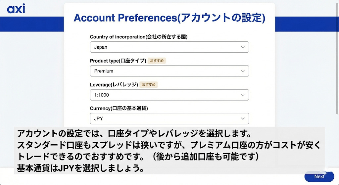Click the chevron arrow in the 1:1000 field
This screenshot has height=185, width=339.
(243, 95)
